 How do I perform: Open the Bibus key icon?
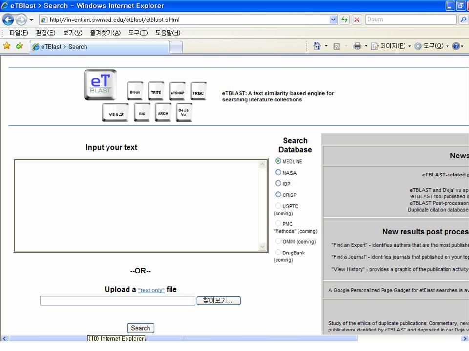tap(135, 91)
